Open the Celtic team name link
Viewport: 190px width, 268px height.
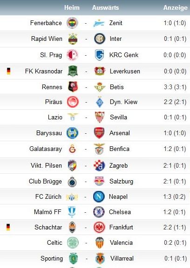pos(54,242)
